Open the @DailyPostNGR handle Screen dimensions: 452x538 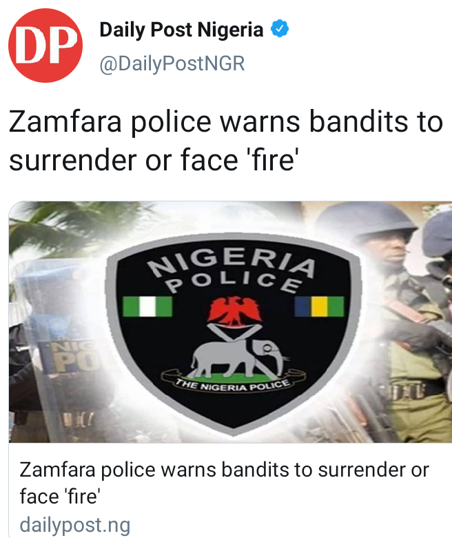(x=172, y=64)
